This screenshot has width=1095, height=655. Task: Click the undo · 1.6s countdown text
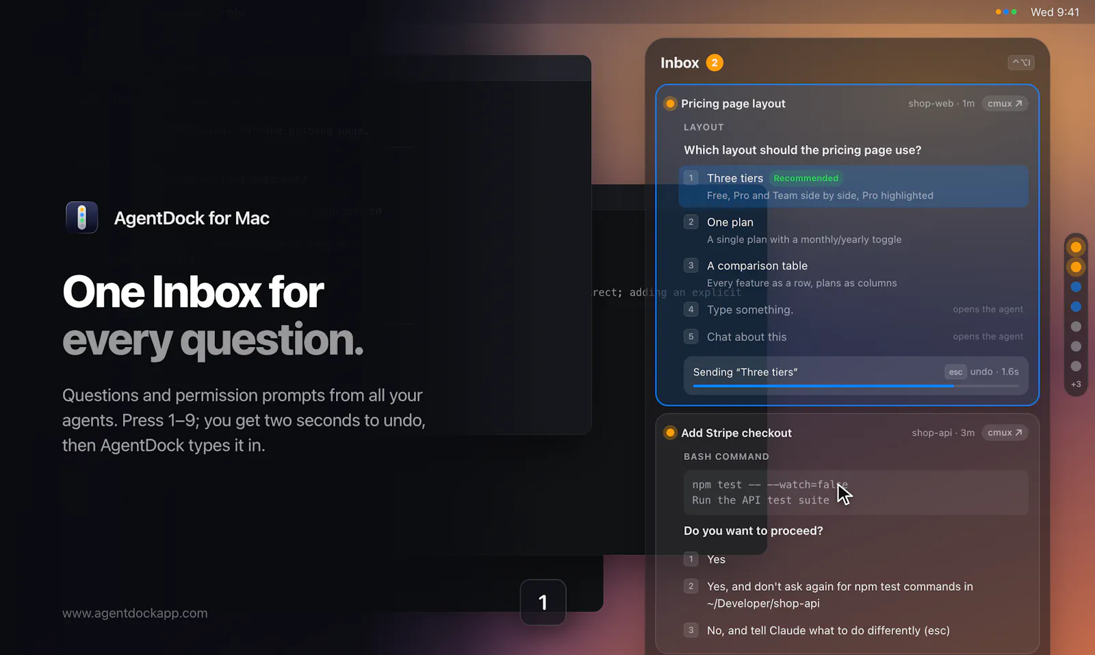coord(994,372)
